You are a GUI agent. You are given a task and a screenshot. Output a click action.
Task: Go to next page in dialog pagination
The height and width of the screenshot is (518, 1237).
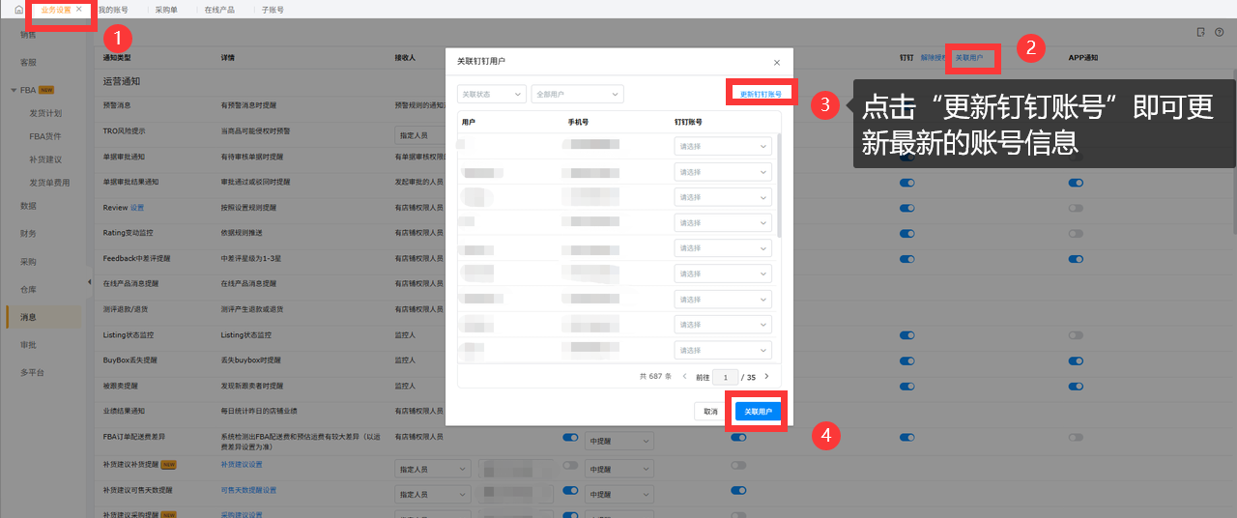click(x=767, y=377)
